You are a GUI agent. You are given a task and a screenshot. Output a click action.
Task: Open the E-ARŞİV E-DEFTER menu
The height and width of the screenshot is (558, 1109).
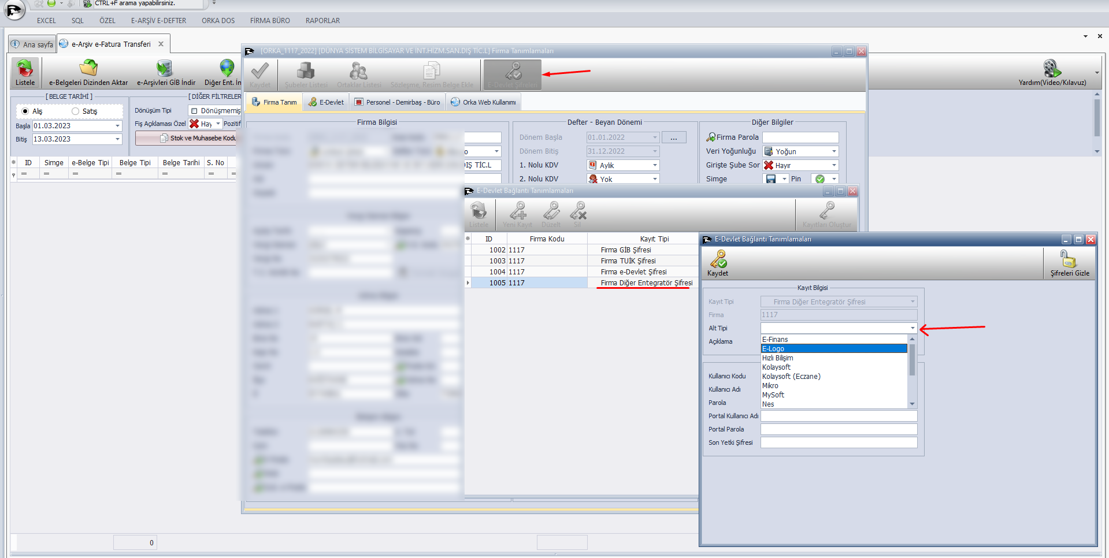click(158, 20)
